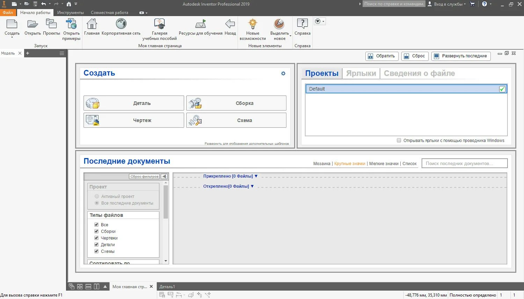Click the help question mark in title bar
This screenshot has height=299, width=524.
(485, 4)
